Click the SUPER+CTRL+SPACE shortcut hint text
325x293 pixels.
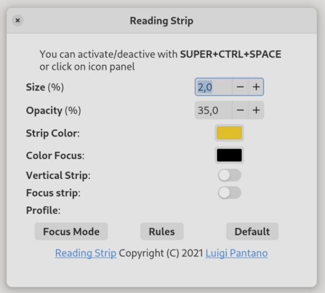(231, 54)
